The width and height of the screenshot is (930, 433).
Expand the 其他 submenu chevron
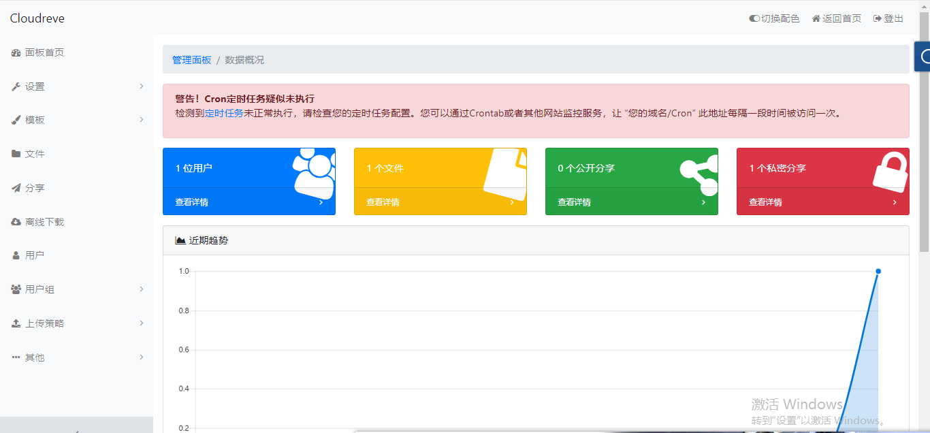point(141,357)
